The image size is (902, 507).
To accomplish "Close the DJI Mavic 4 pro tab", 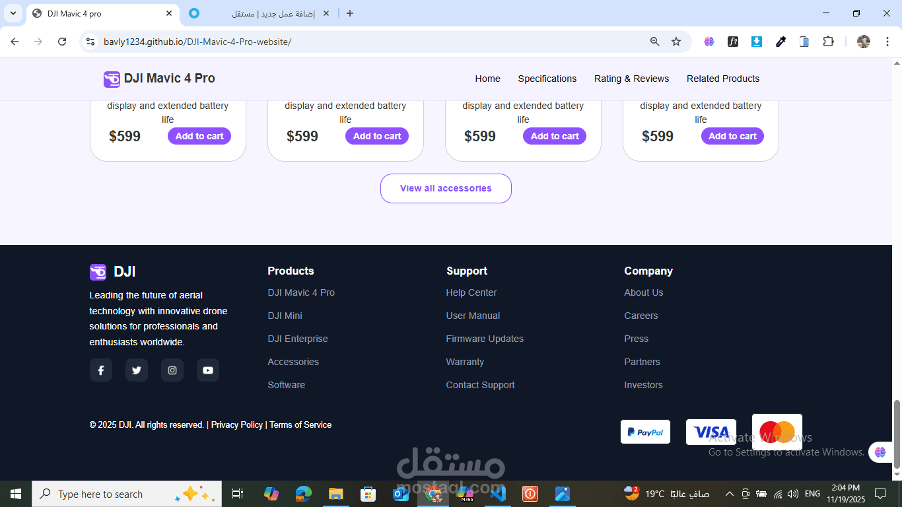I will pyautogui.click(x=169, y=13).
